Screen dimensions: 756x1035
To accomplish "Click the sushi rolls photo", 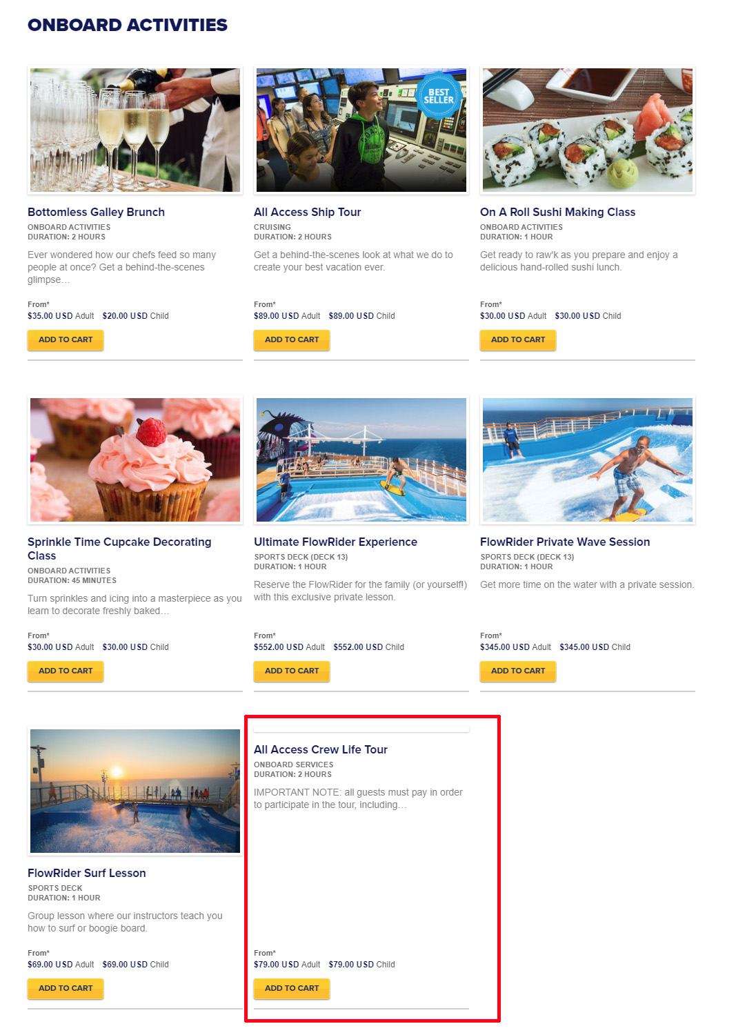I will click(588, 130).
